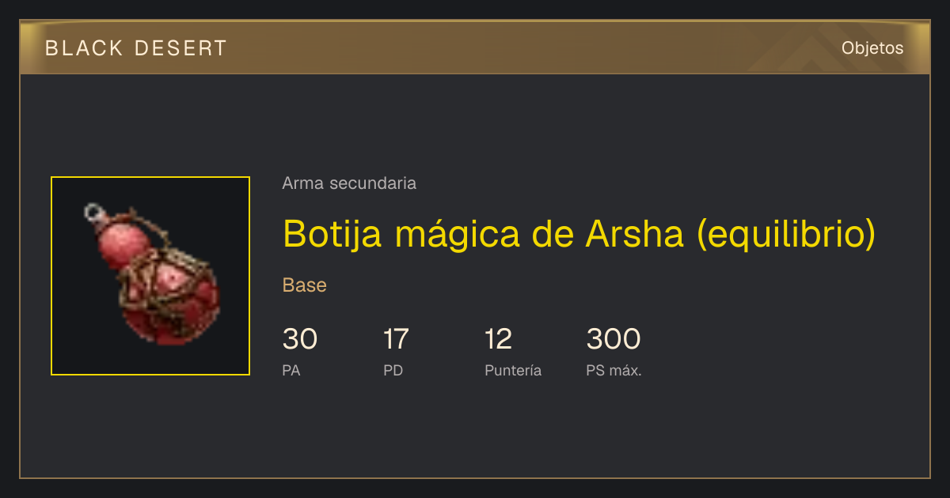Click the PD stat label
The width and height of the screenshot is (950, 498).
click(x=393, y=371)
